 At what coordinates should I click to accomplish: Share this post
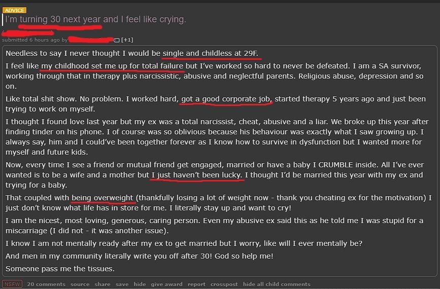[x=102, y=284]
